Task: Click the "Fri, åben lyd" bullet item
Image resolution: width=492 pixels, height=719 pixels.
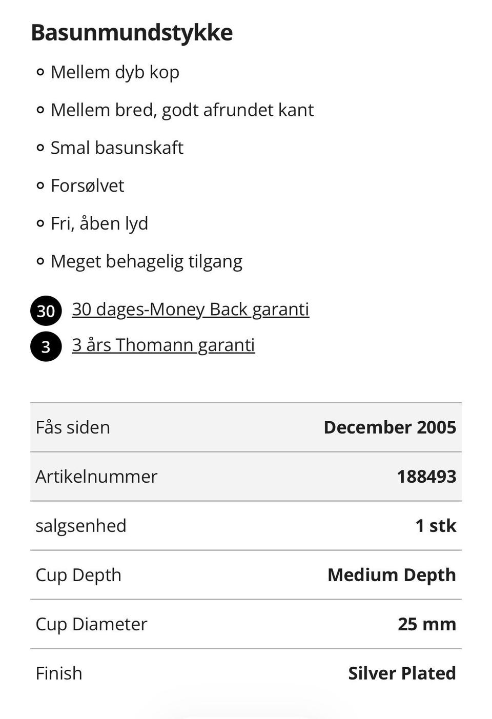Action: (99, 224)
